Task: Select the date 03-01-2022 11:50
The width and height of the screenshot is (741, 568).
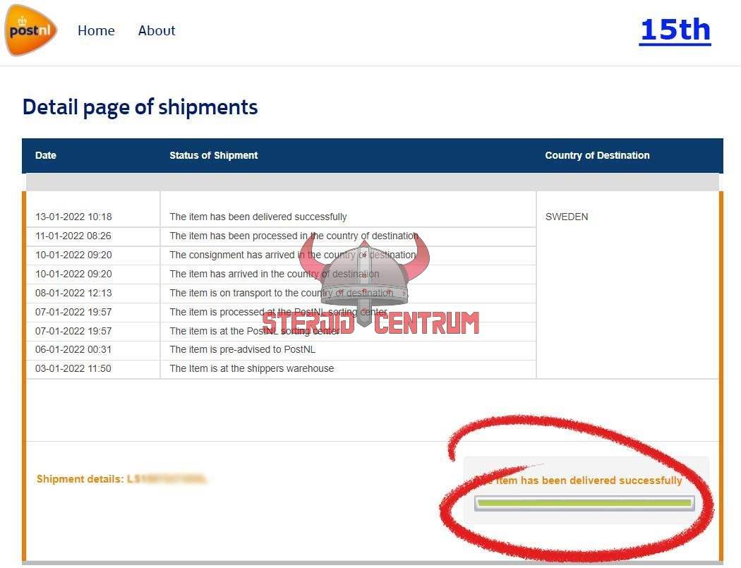Action: pyautogui.click(x=73, y=368)
